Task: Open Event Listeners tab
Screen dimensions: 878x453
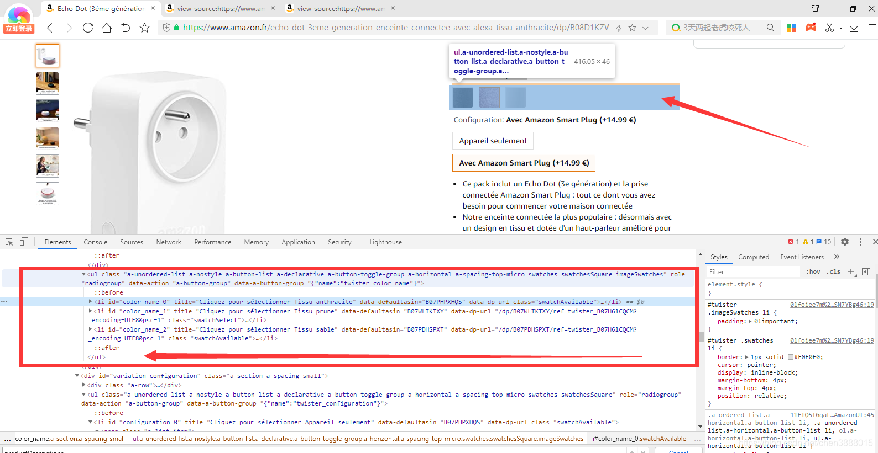Action: (x=802, y=257)
